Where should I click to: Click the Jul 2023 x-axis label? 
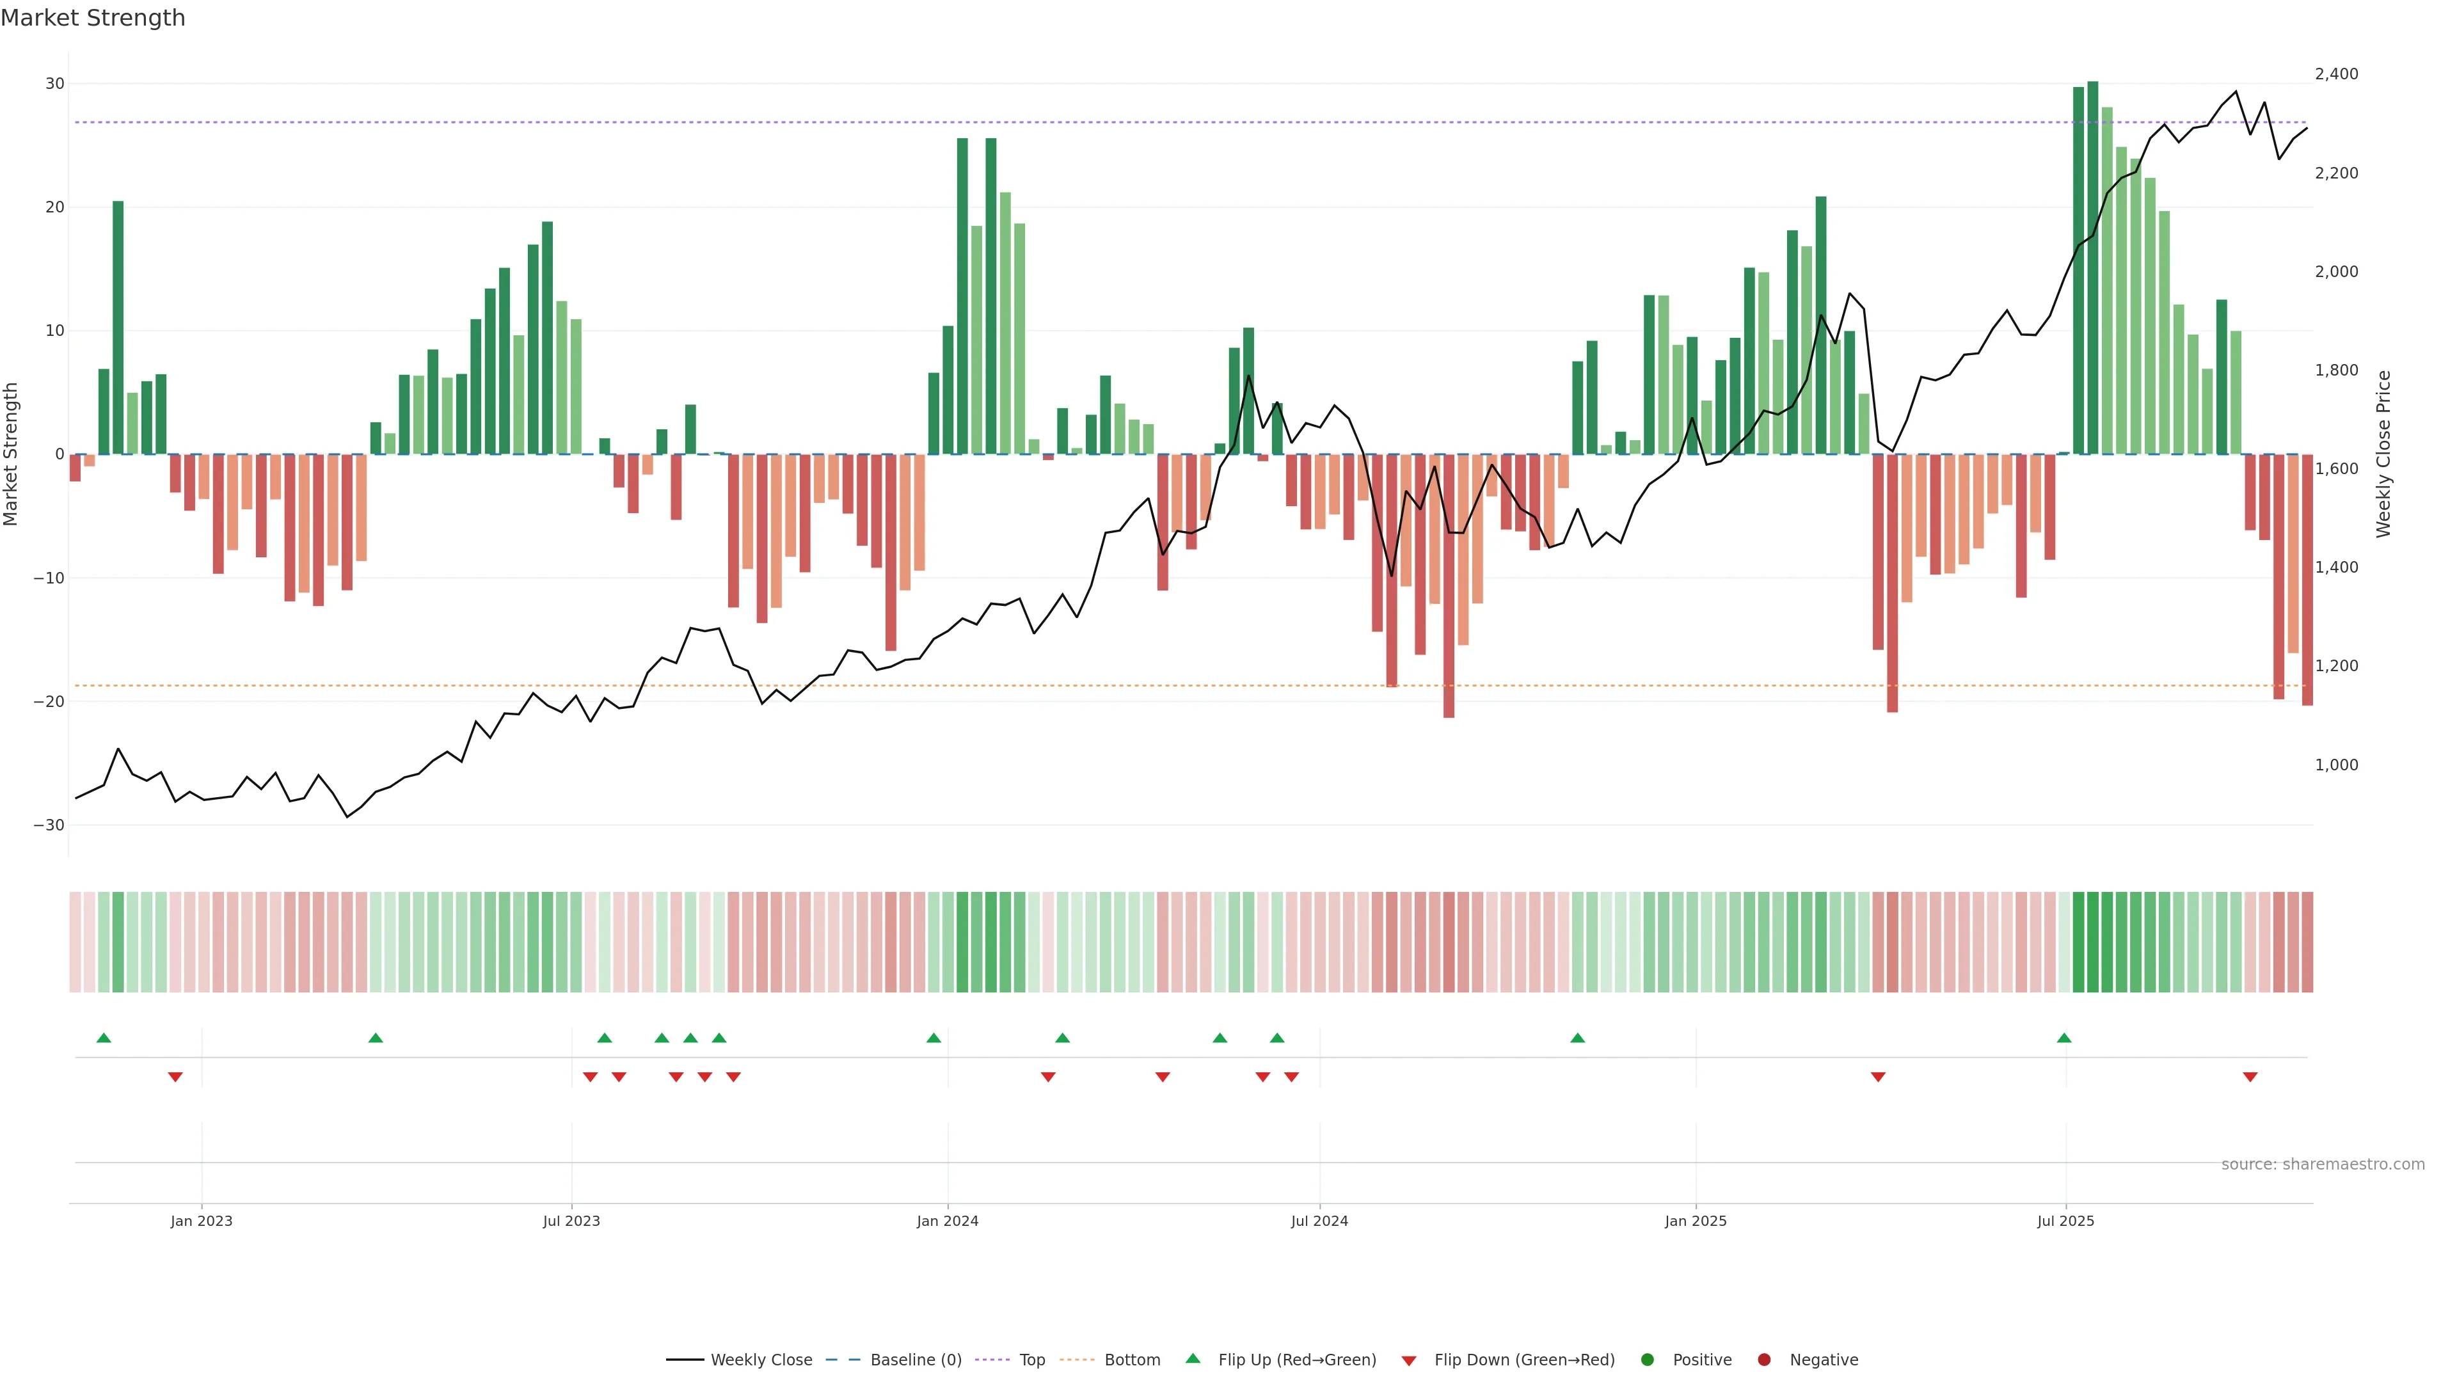tap(571, 1221)
